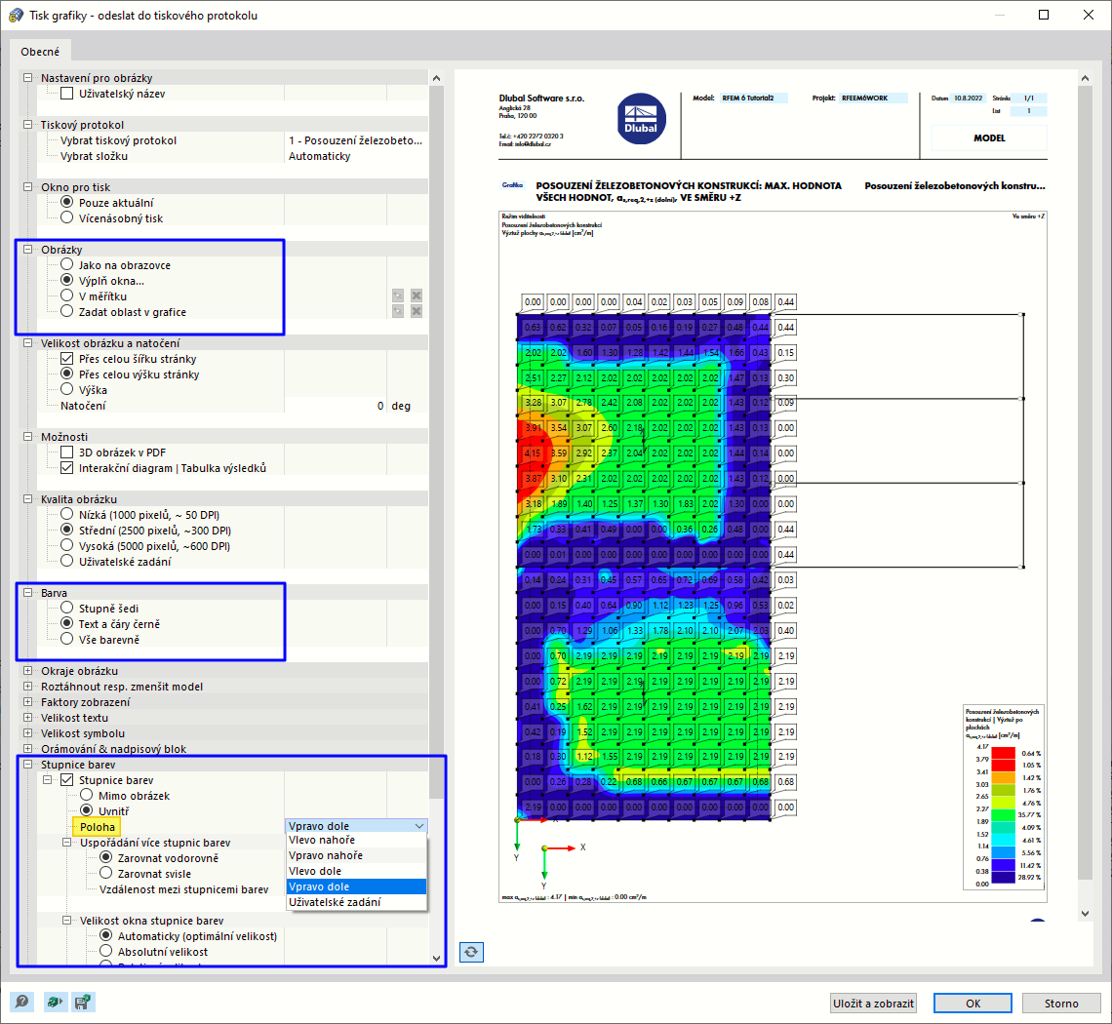Enable 3D obrázek v PDF checkbox
Image resolution: width=1112 pixels, height=1024 pixels.
coord(66,452)
